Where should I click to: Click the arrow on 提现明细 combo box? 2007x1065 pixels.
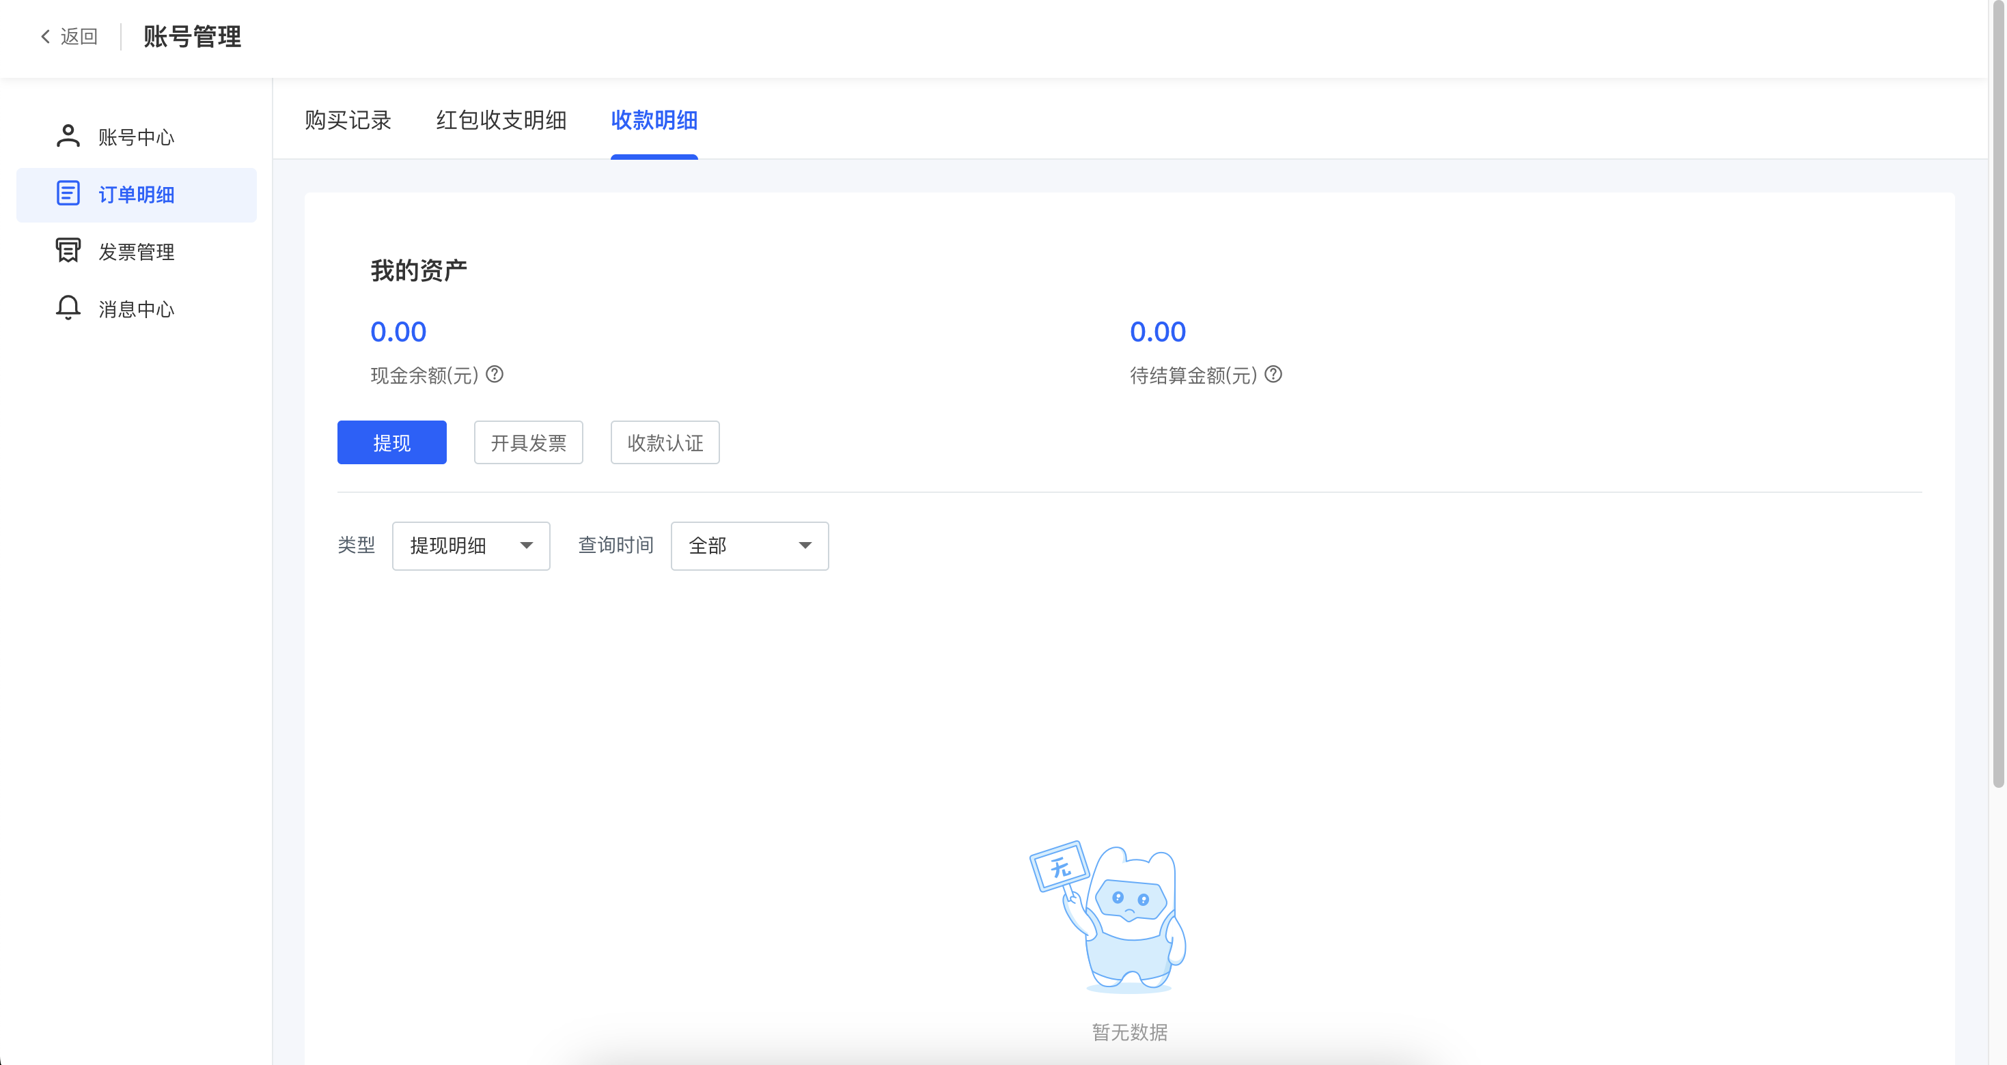point(527,545)
